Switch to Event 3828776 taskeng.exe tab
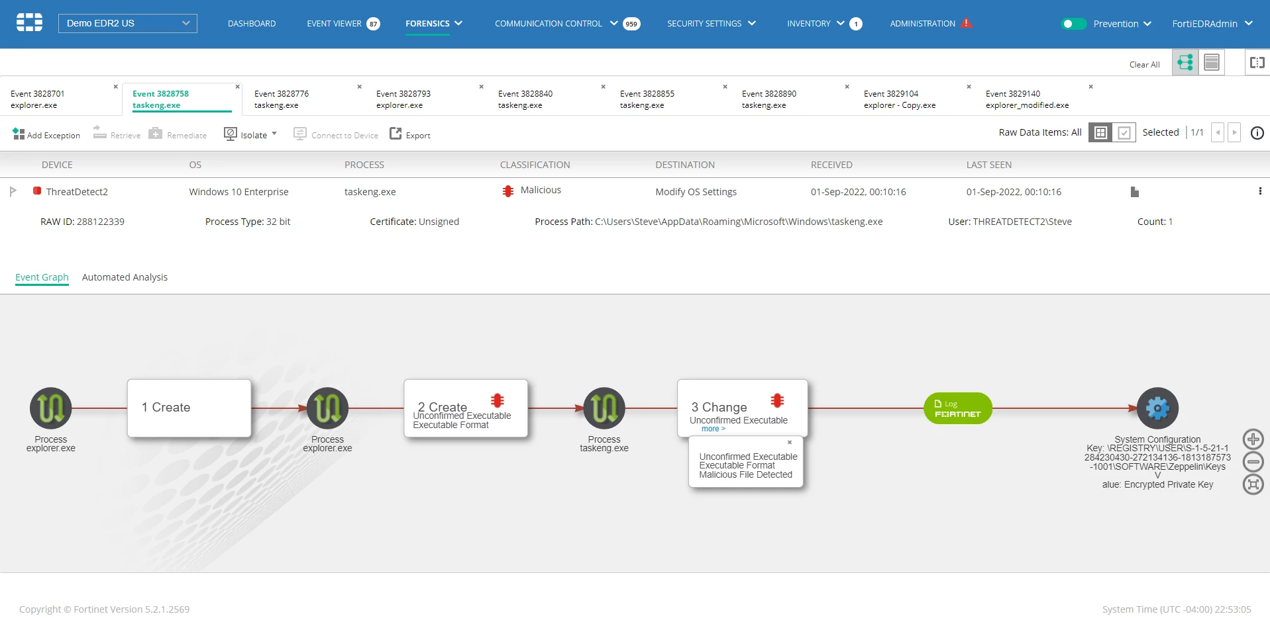Screen dimensions: 1270x618 pos(305,99)
